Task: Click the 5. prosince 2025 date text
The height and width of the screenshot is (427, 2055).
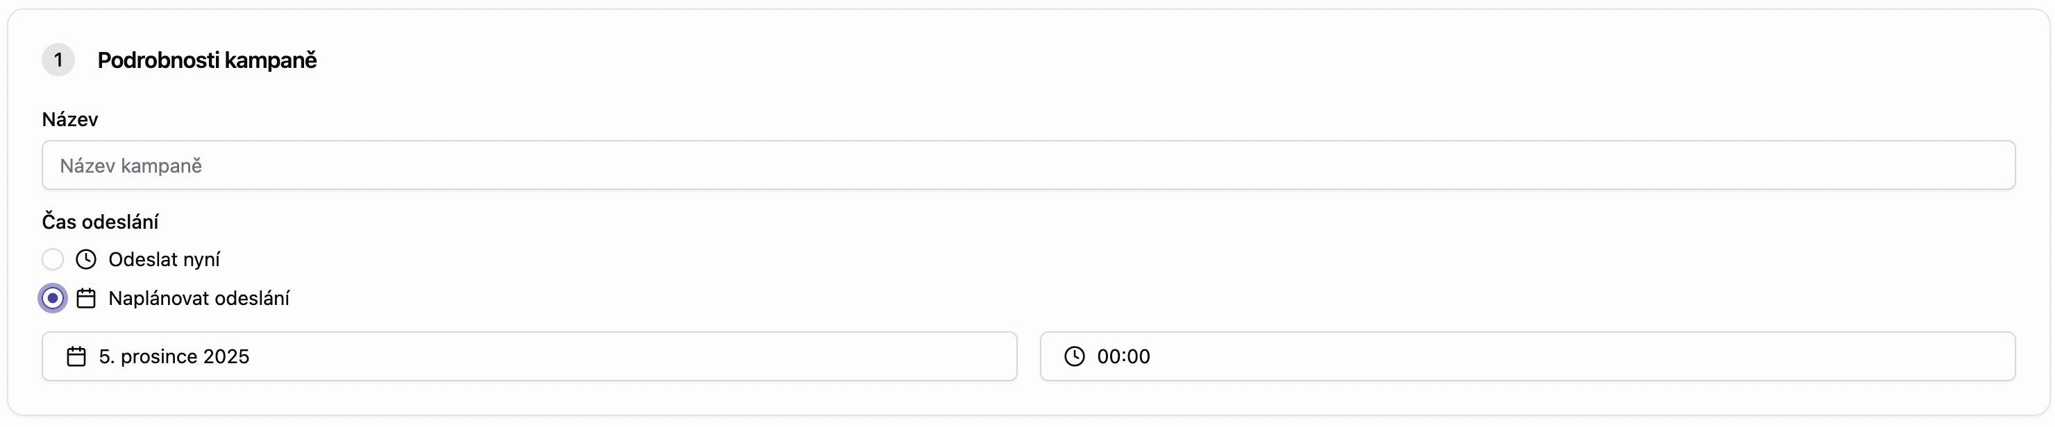Action: [174, 357]
